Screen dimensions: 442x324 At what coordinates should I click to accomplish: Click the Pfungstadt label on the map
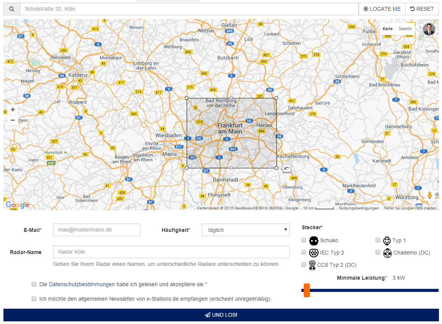pos(219,195)
